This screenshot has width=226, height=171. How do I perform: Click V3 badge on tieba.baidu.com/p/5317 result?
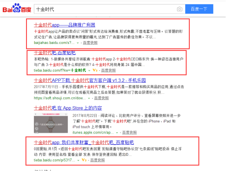(84, 160)
